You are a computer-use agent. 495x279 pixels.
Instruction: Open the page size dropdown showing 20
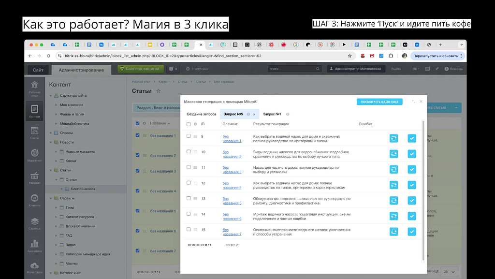(449, 271)
